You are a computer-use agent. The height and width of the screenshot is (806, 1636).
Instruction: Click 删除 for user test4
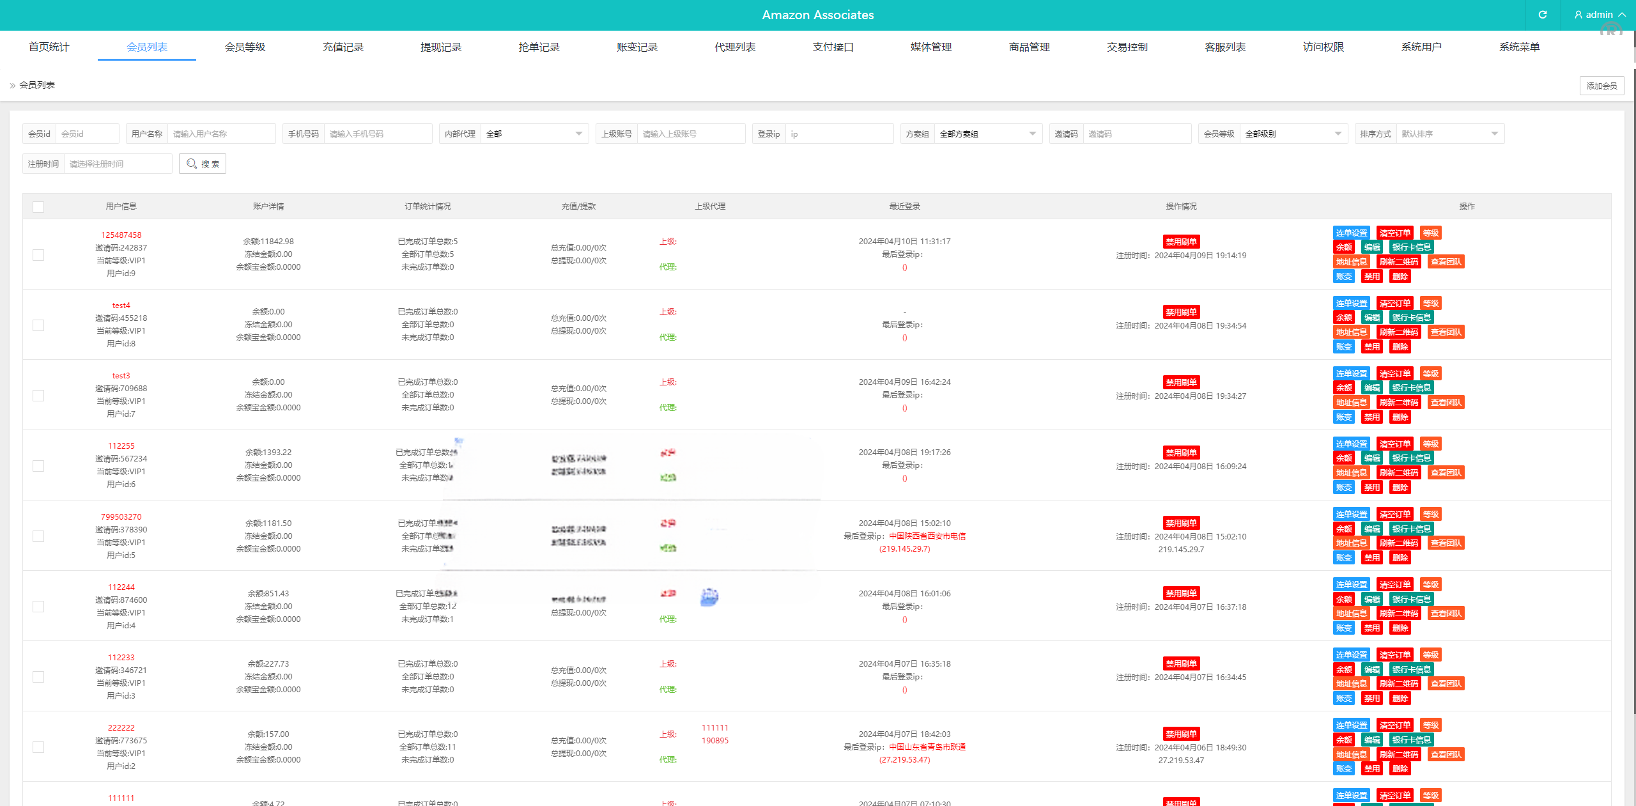[1400, 346]
